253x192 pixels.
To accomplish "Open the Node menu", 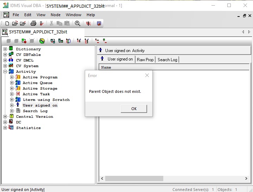I will pyautogui.click(x=56, y=15).
